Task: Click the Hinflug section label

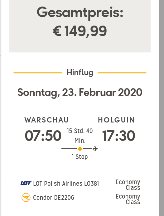Action: [x=80, y=73]
